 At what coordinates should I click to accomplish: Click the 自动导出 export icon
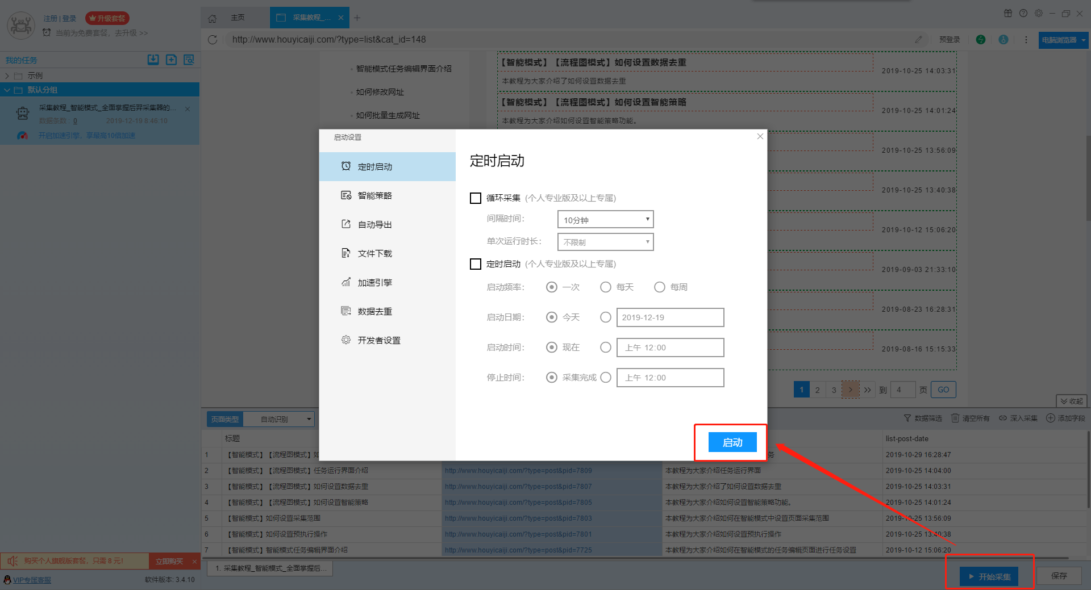345,224
